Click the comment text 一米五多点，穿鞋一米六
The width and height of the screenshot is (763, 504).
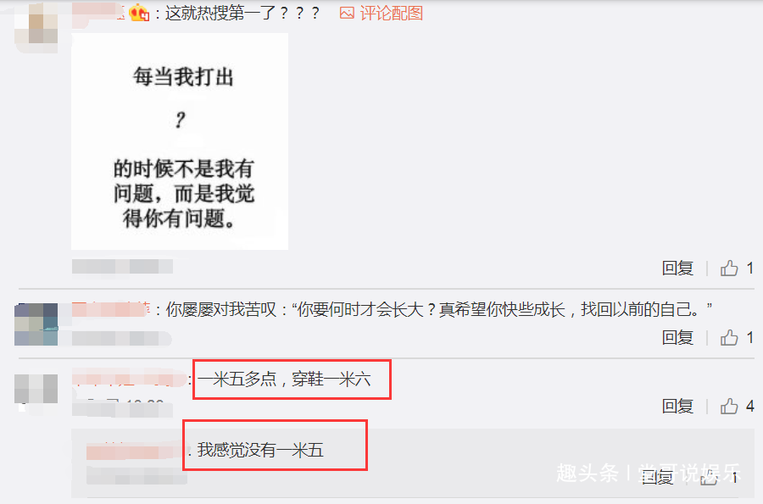pyautogui.click(x=284, y=379)
